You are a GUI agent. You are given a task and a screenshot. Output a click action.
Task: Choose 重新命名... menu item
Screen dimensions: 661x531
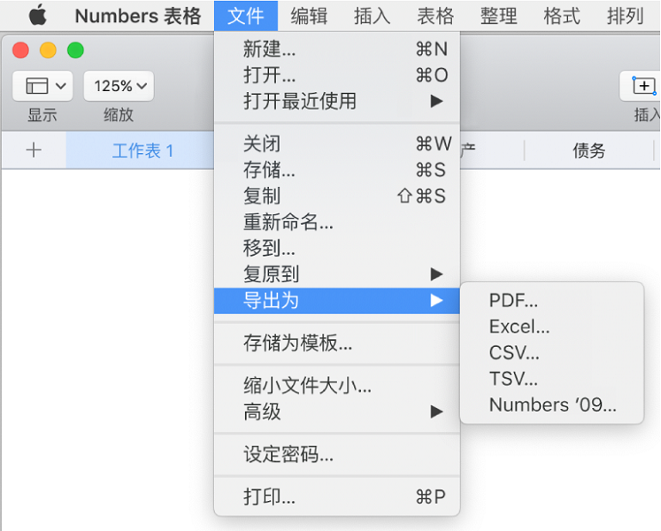337,222
